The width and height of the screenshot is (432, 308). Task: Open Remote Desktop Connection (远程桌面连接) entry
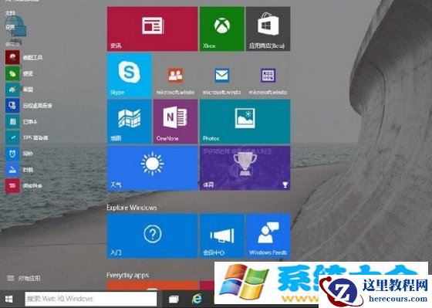click(x=29, y=105)
